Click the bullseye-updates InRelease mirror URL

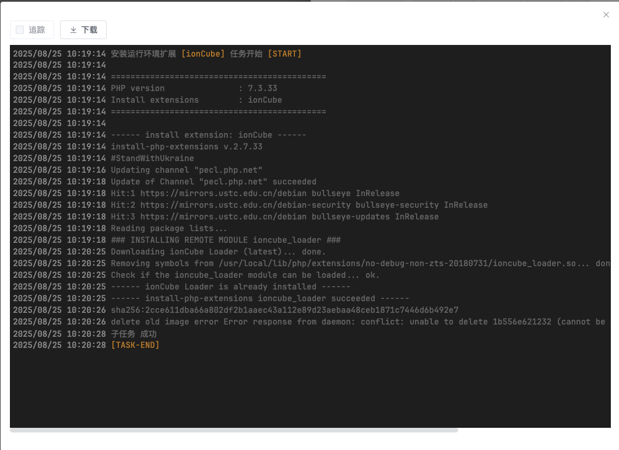point(289,217)
